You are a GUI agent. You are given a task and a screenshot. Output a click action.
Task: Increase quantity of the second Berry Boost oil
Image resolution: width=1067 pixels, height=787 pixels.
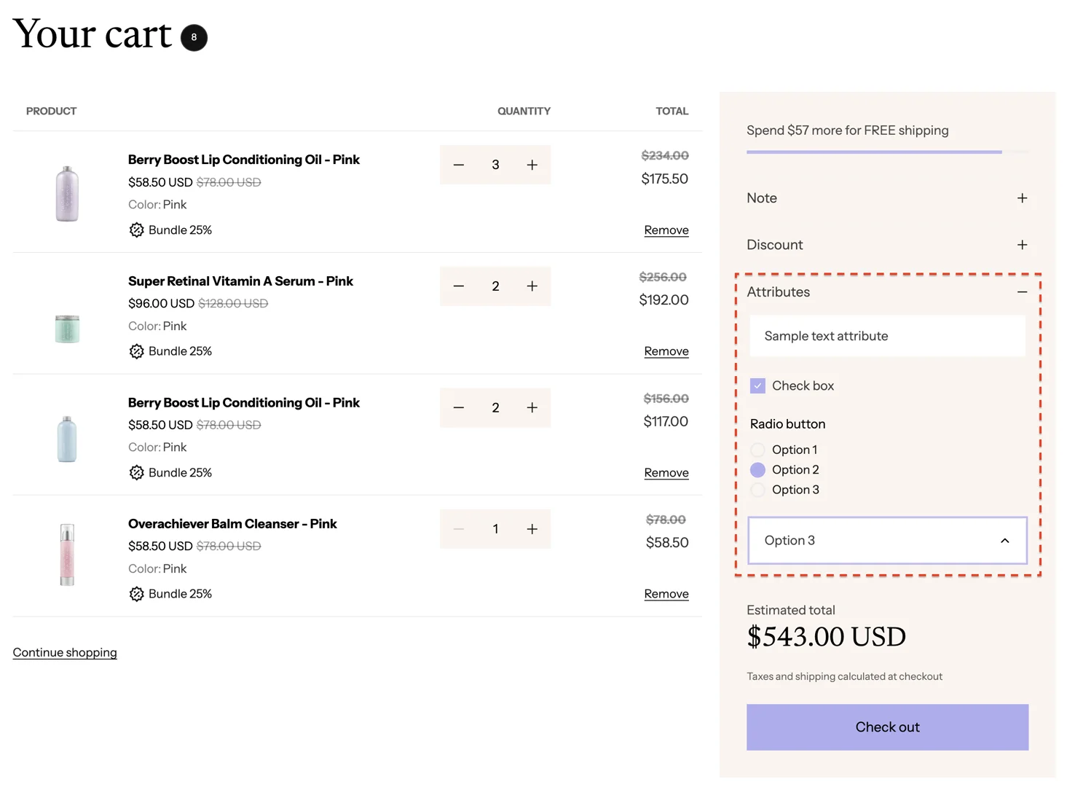point(532,407)
